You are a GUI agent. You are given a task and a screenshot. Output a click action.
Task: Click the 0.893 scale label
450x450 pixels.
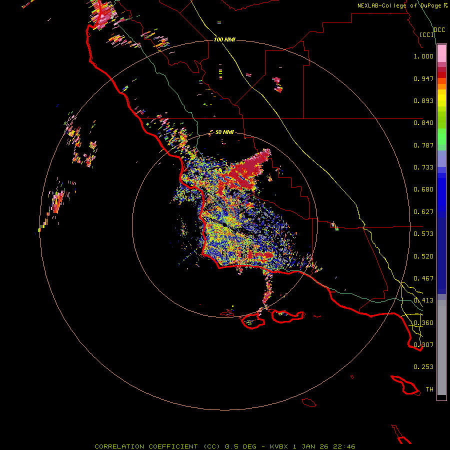tap(423, 100)
